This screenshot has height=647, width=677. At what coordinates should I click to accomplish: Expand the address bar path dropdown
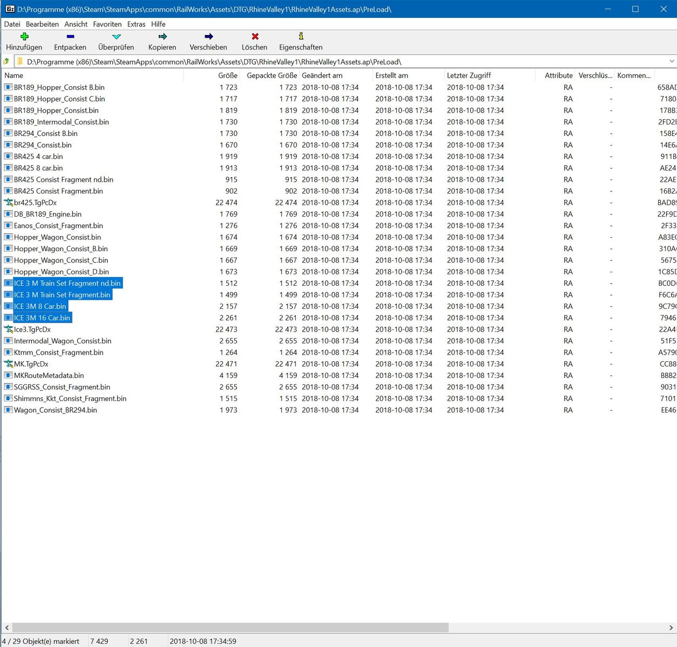672,61
